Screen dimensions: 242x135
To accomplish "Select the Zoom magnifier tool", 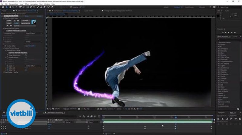I will pyautogui.click(x=13, y=7).
